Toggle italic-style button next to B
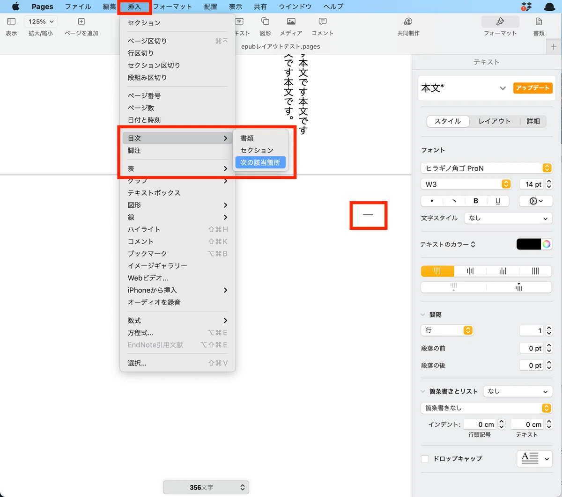The width and height of the screenshot is (562, 497). pyautogui.click(x=454, y=201)
